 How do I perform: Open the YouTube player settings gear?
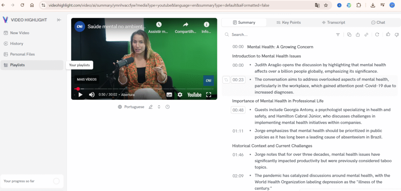180,95
